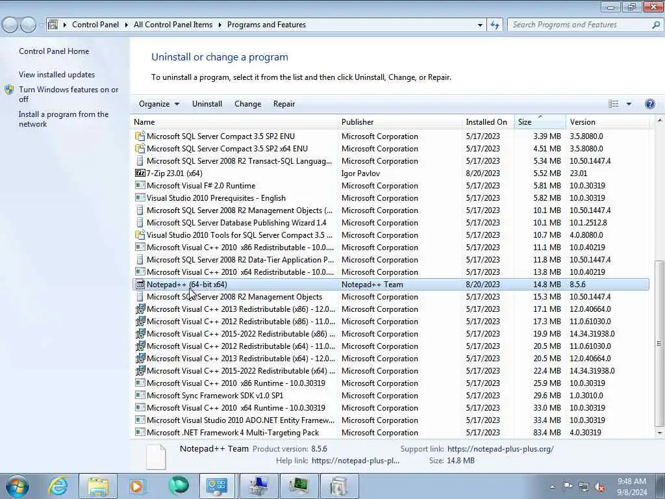The height and width of the screenshot is (499, 665).
Task: Click the refresh address bar icon
Action: [x=495, y=25]
